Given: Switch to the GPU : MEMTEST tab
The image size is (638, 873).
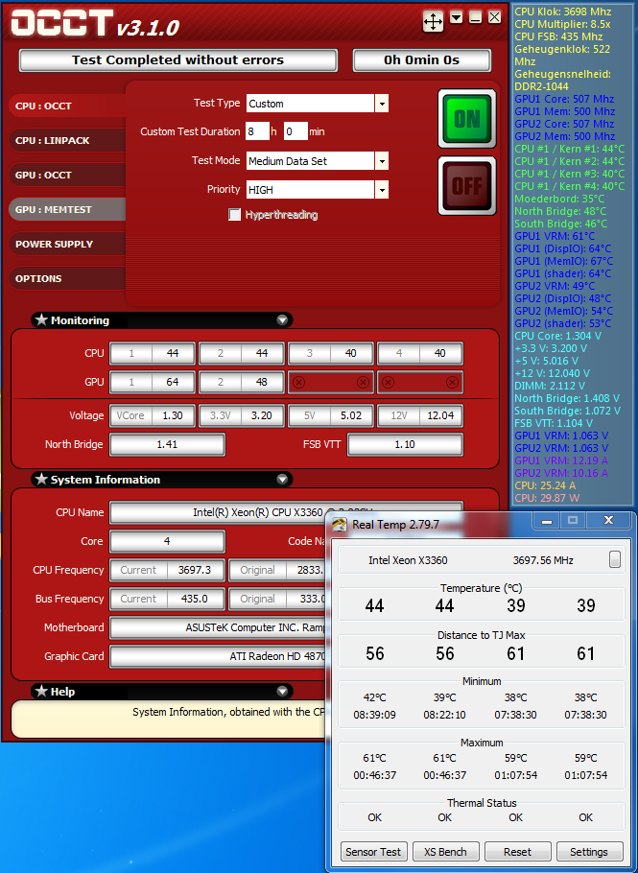Looking at the screenshot, I should pos(67,209).
